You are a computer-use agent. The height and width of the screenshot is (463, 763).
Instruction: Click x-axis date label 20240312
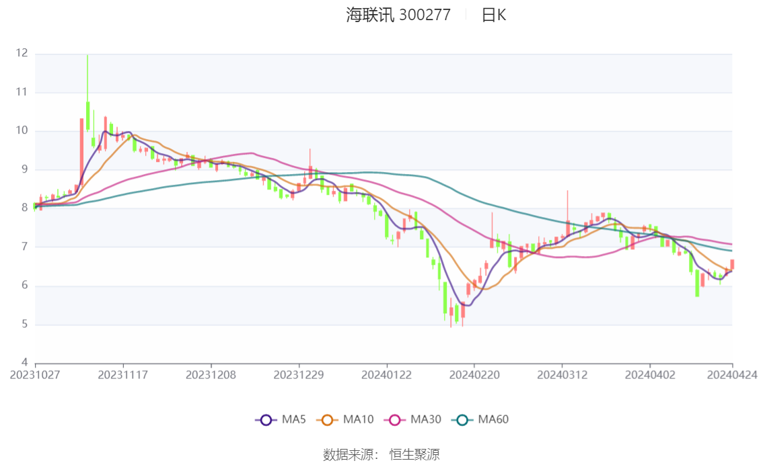pyautogui.click(x=562, y=375)
